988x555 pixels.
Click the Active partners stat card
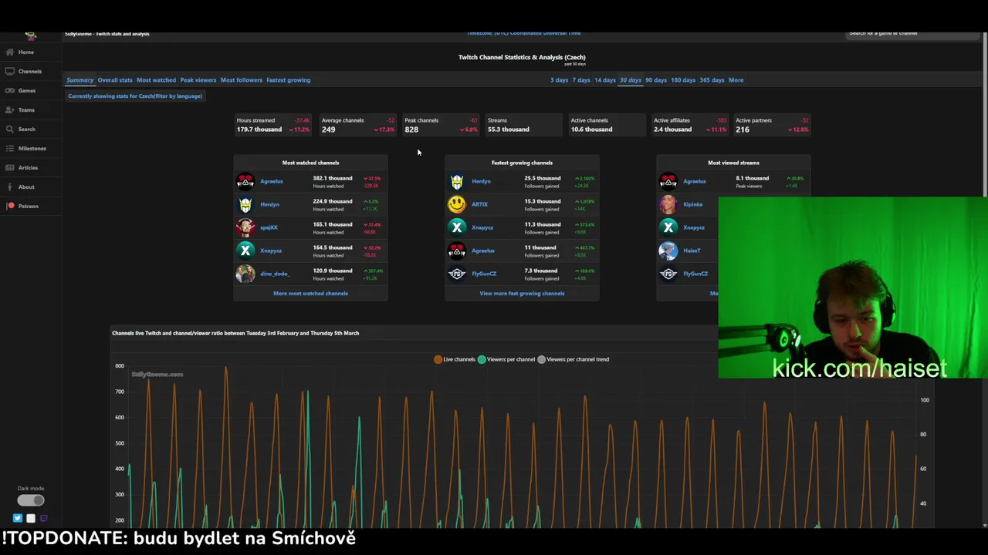pyautogui.click(x=772, y=125)
